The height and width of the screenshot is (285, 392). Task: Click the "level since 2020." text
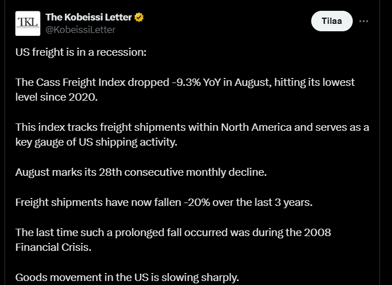click(56, 97)
